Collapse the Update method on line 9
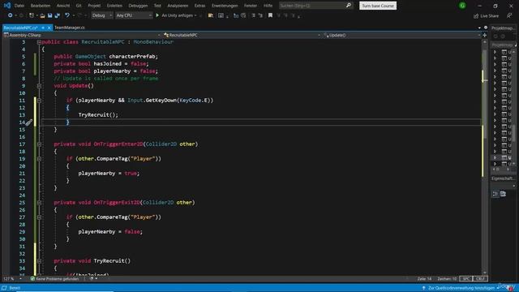Viewport: 519px width, 292px height. click(39, 86)
